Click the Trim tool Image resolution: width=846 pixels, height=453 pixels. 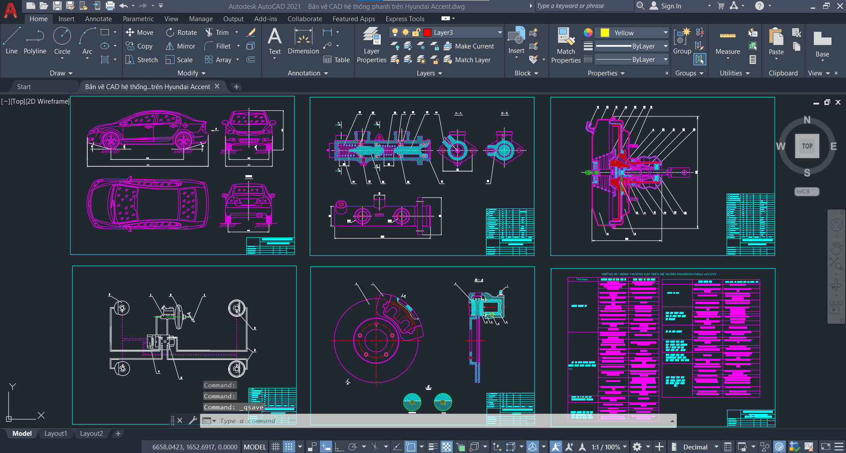point(217,32)
